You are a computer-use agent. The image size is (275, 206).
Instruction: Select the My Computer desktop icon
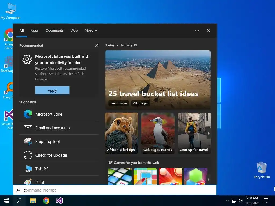click(10, 11)
